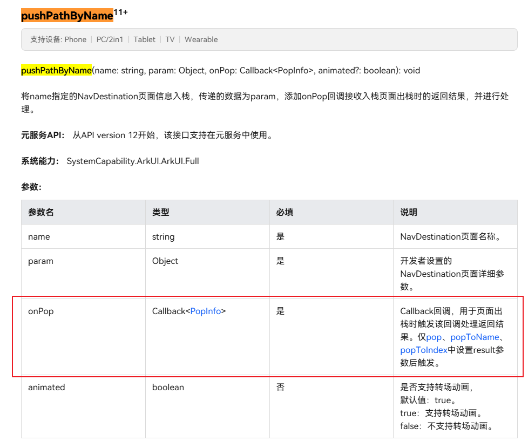528x448 pixels.
Task: Click the 系统能力 label
Action: (40, 161)
